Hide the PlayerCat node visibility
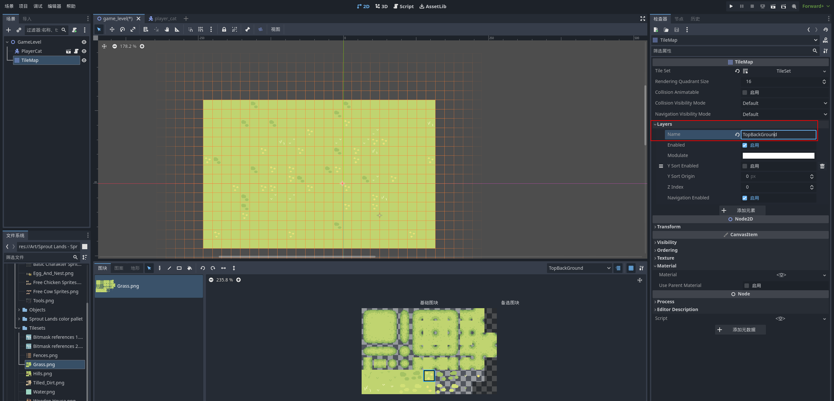The width and height of the screenshot is (834, 401). pos(84,51)
